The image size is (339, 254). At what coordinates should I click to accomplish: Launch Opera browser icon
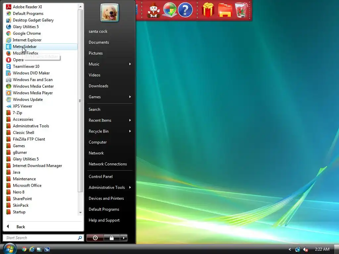coord(8,60)
